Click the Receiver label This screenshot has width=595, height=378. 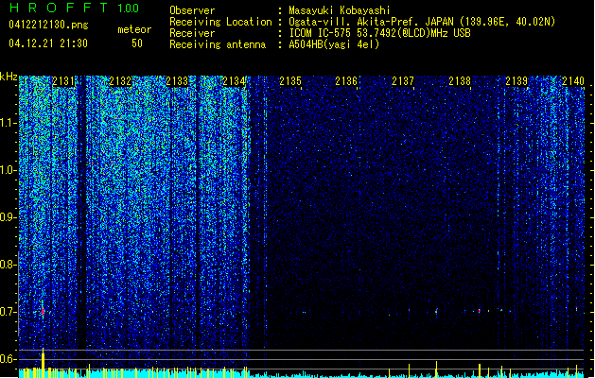(192, 33)
